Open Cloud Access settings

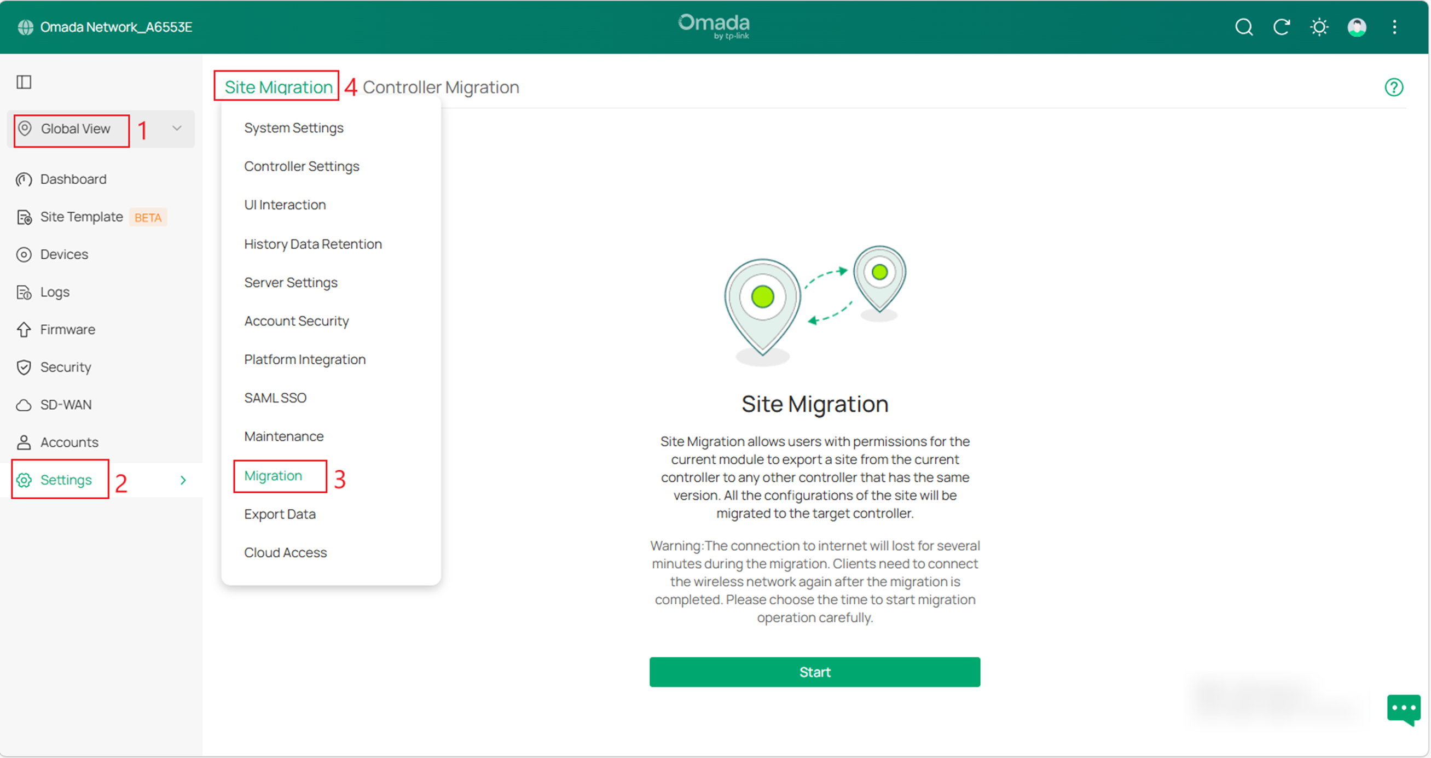click(x=285, y=552)
